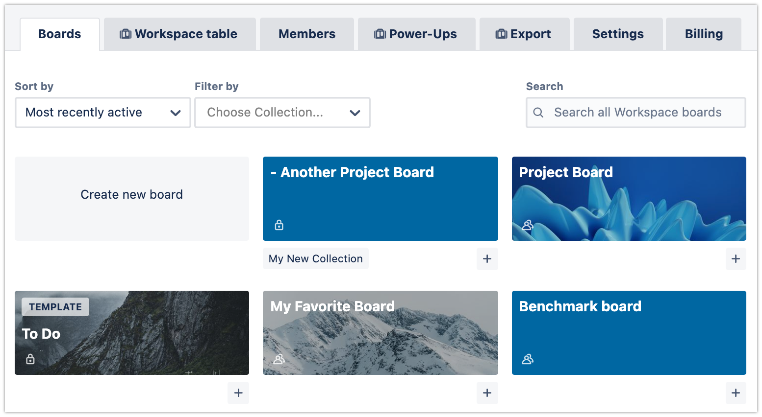Click the members icon on Project Board
Viewport: 762px width, 417px height.
[528, 225]
